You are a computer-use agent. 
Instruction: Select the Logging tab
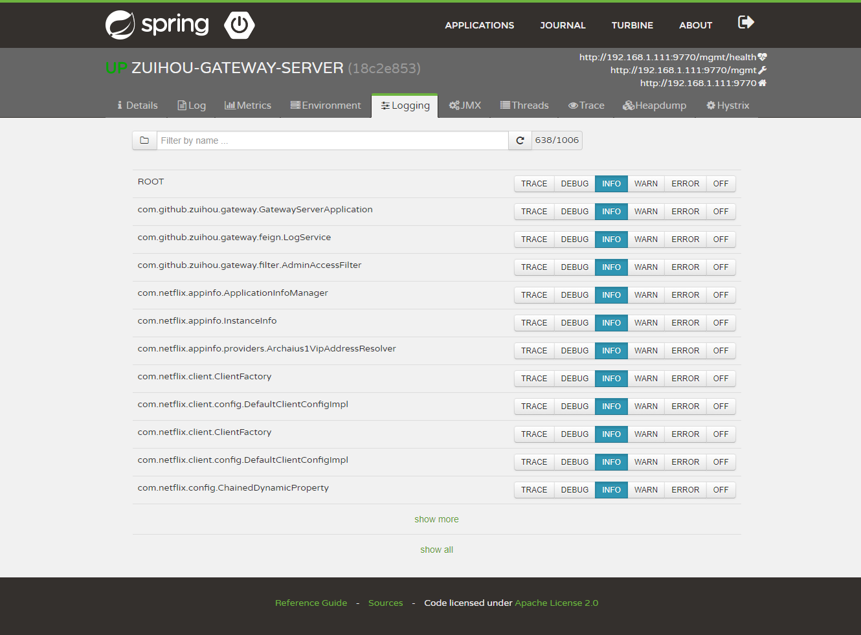pyautogui.click(x=405, y=106)
